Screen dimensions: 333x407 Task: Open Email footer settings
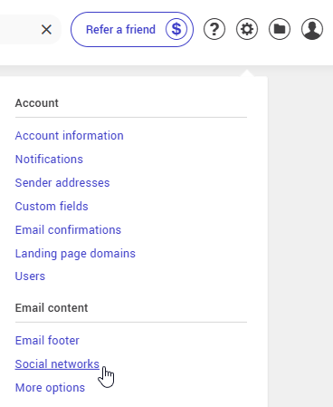[x=47, y=341]
